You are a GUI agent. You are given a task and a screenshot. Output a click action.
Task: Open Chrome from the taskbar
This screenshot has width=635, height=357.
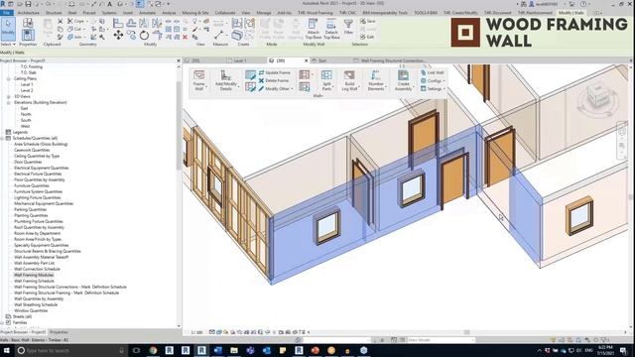click(x=153, y=350)
